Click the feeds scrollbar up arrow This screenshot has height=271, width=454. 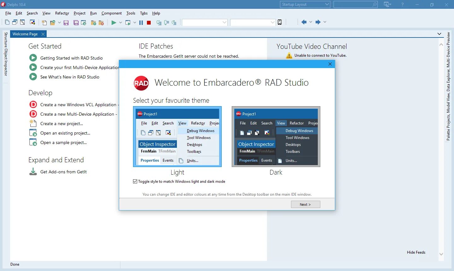pyautogui.click(x=441, y=45)
